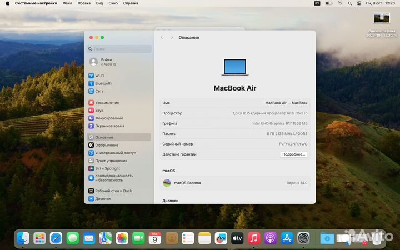Click the name value MacBook Air — MacBook

click(286, 103)
